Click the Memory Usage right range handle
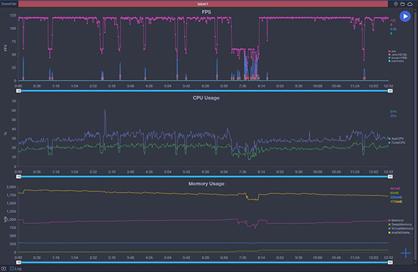 (390, 262)
